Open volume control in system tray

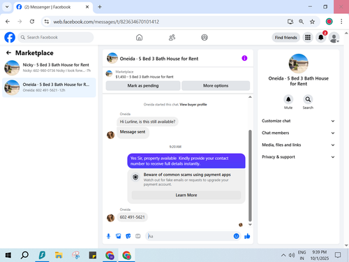point(292,255)
